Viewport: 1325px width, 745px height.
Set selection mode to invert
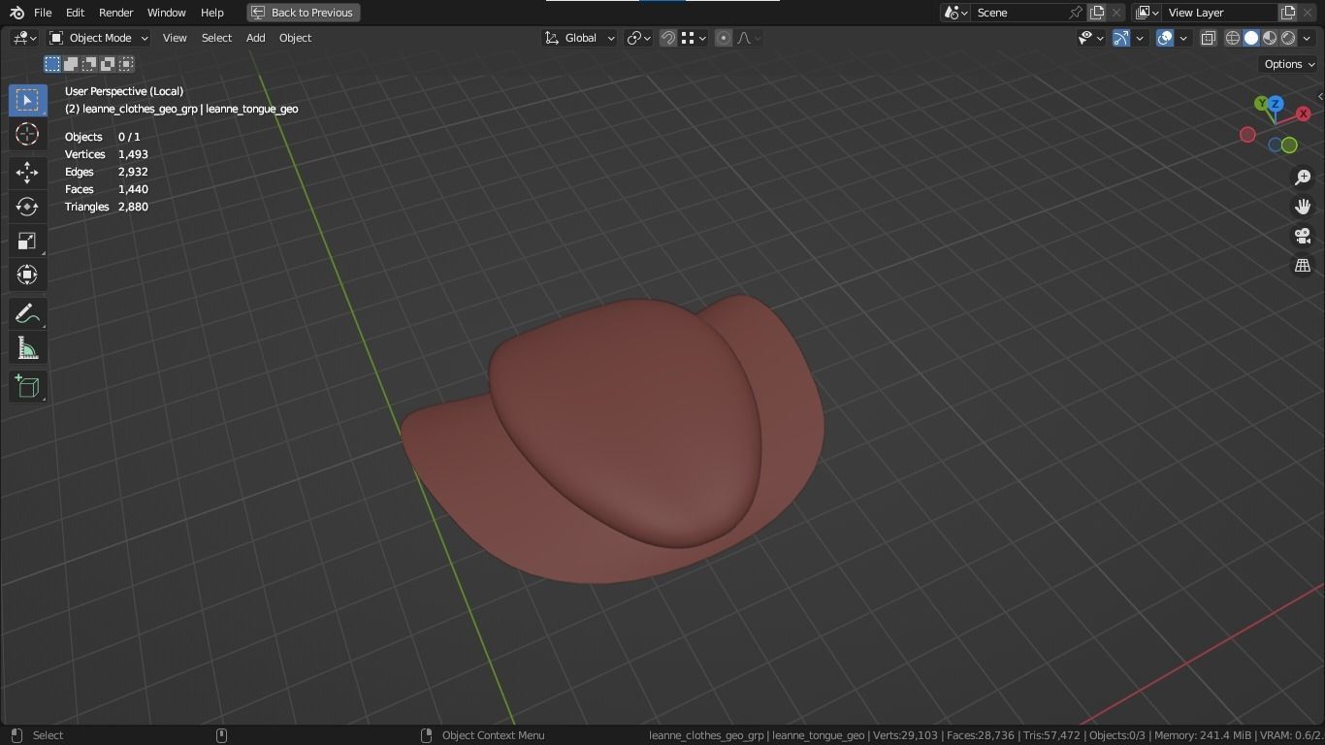pyautogui.click(x=108, y=64)
